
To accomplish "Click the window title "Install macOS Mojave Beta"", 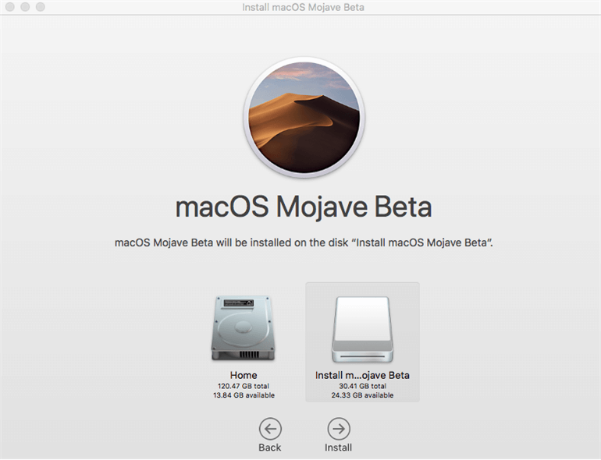I will click(x=303, y=7).
